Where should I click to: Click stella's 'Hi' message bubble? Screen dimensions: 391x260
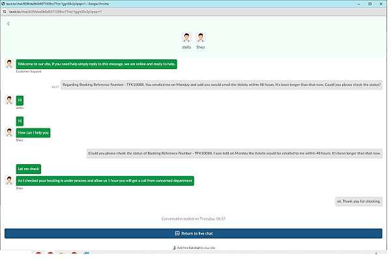pyautogui.click(x=20, y=100)
